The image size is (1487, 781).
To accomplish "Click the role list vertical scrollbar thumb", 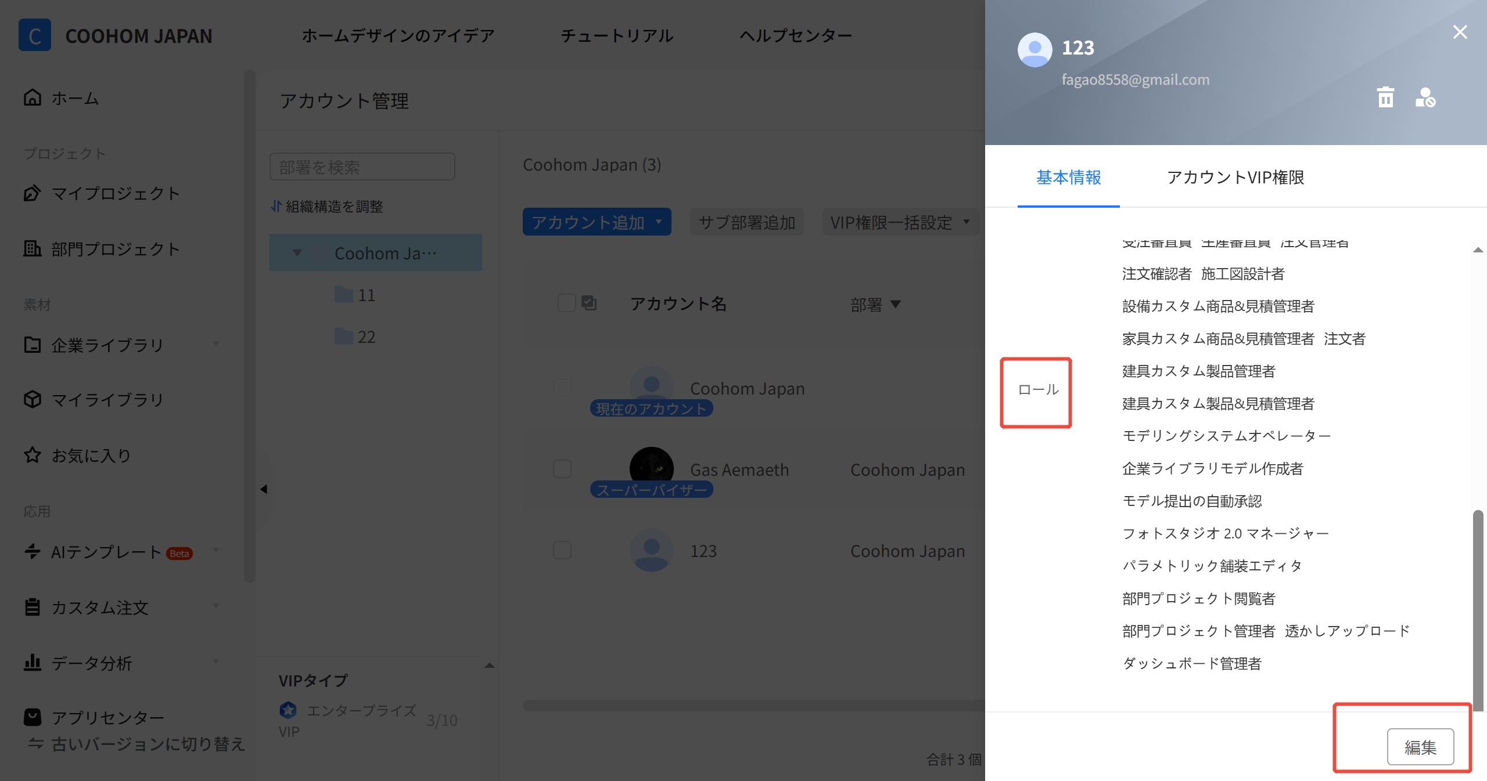I will 1478,610.
